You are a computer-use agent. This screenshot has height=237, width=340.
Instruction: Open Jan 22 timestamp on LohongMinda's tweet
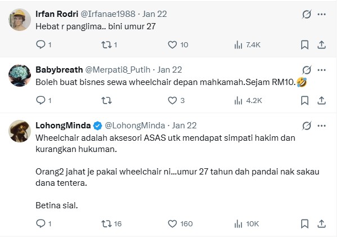point(184,125)
